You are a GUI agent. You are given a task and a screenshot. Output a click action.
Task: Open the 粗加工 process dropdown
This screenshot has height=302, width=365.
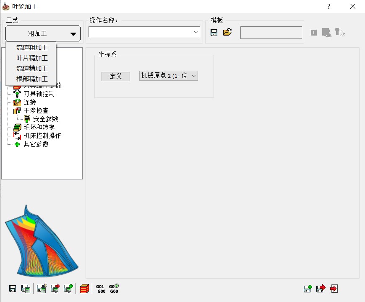[x=43, y=34]
